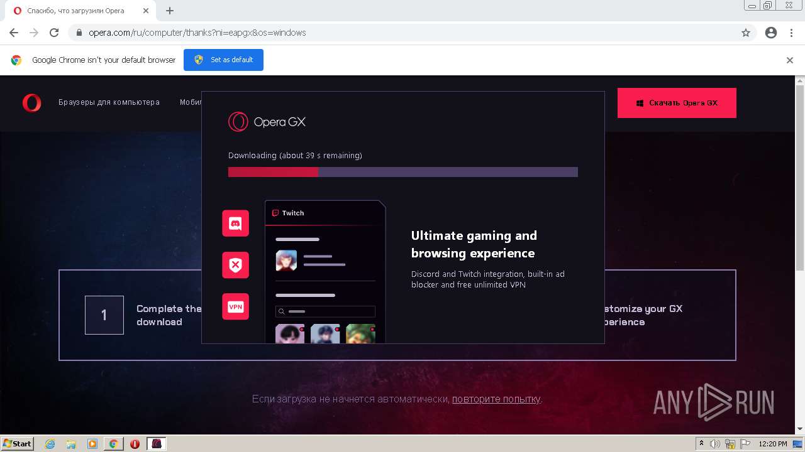This screenshot has width=805, height=452.
Task: Click the Скачать Opera GX button
Action: tap(677, 103)
